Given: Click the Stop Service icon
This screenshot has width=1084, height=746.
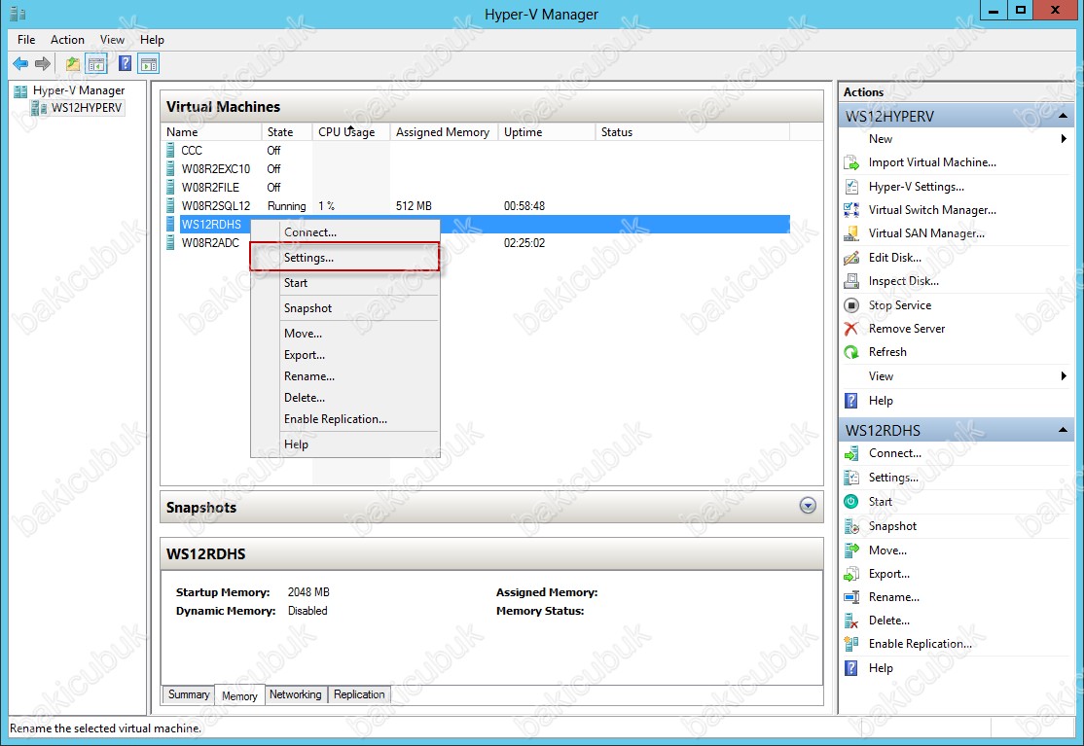Looking at the screenshot, I should point(851,305).
